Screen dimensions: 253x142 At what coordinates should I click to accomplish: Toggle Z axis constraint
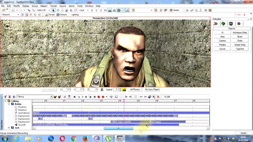click(x=101, y=10)
